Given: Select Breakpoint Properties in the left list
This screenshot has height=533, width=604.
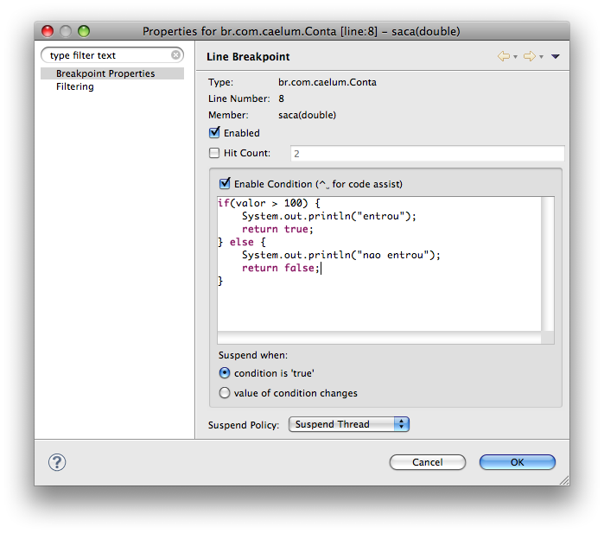Looking at the screenshot, I should 105,73.
